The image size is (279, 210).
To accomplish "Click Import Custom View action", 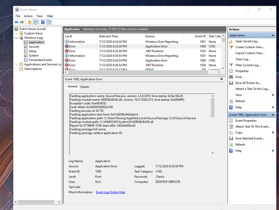I will 250,53.
